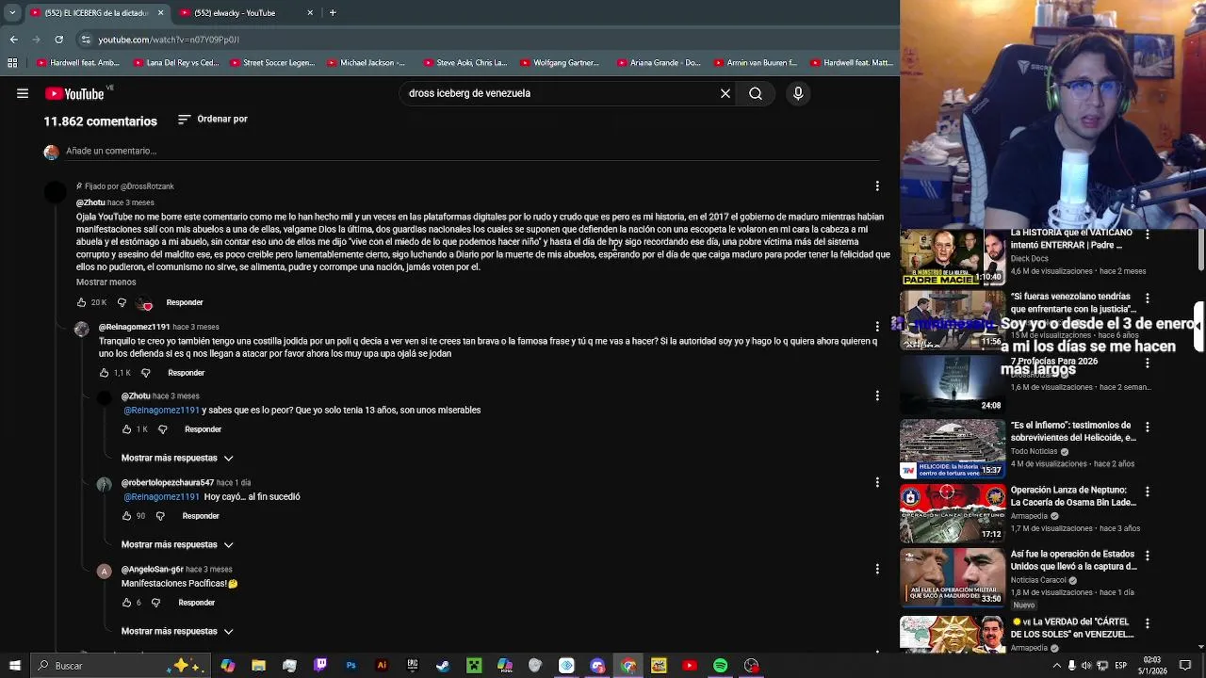Open the 'Michael Jackson' bookmark
Screen dimensions: 1206x678
366,63
